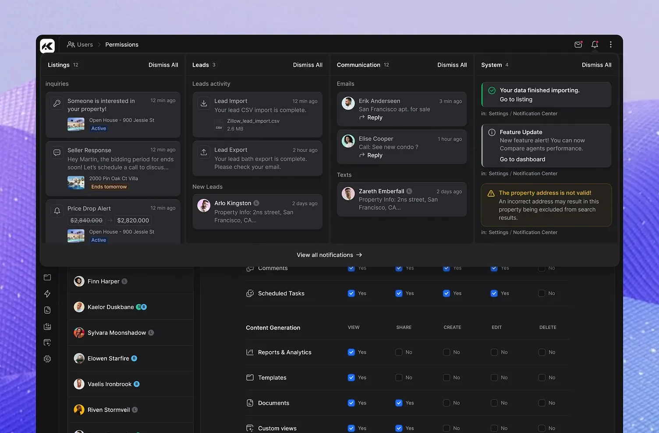Open the 2000 Pin Oak Ct Villa thumbnail
Viewport: 659px width, 433px height.
[76, 182]
